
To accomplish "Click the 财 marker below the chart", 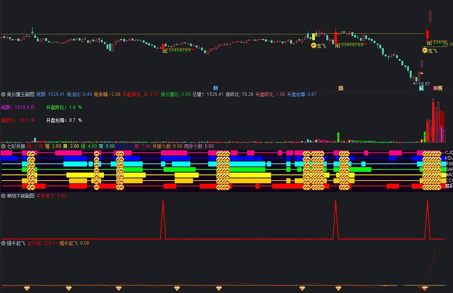I will click(216, 88).
